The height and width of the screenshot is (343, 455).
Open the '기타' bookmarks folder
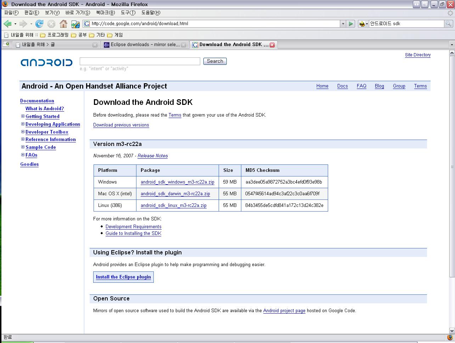pos(97,35)
